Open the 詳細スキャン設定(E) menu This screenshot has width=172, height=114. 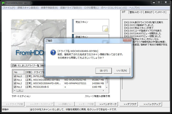[x=28, y=8]
